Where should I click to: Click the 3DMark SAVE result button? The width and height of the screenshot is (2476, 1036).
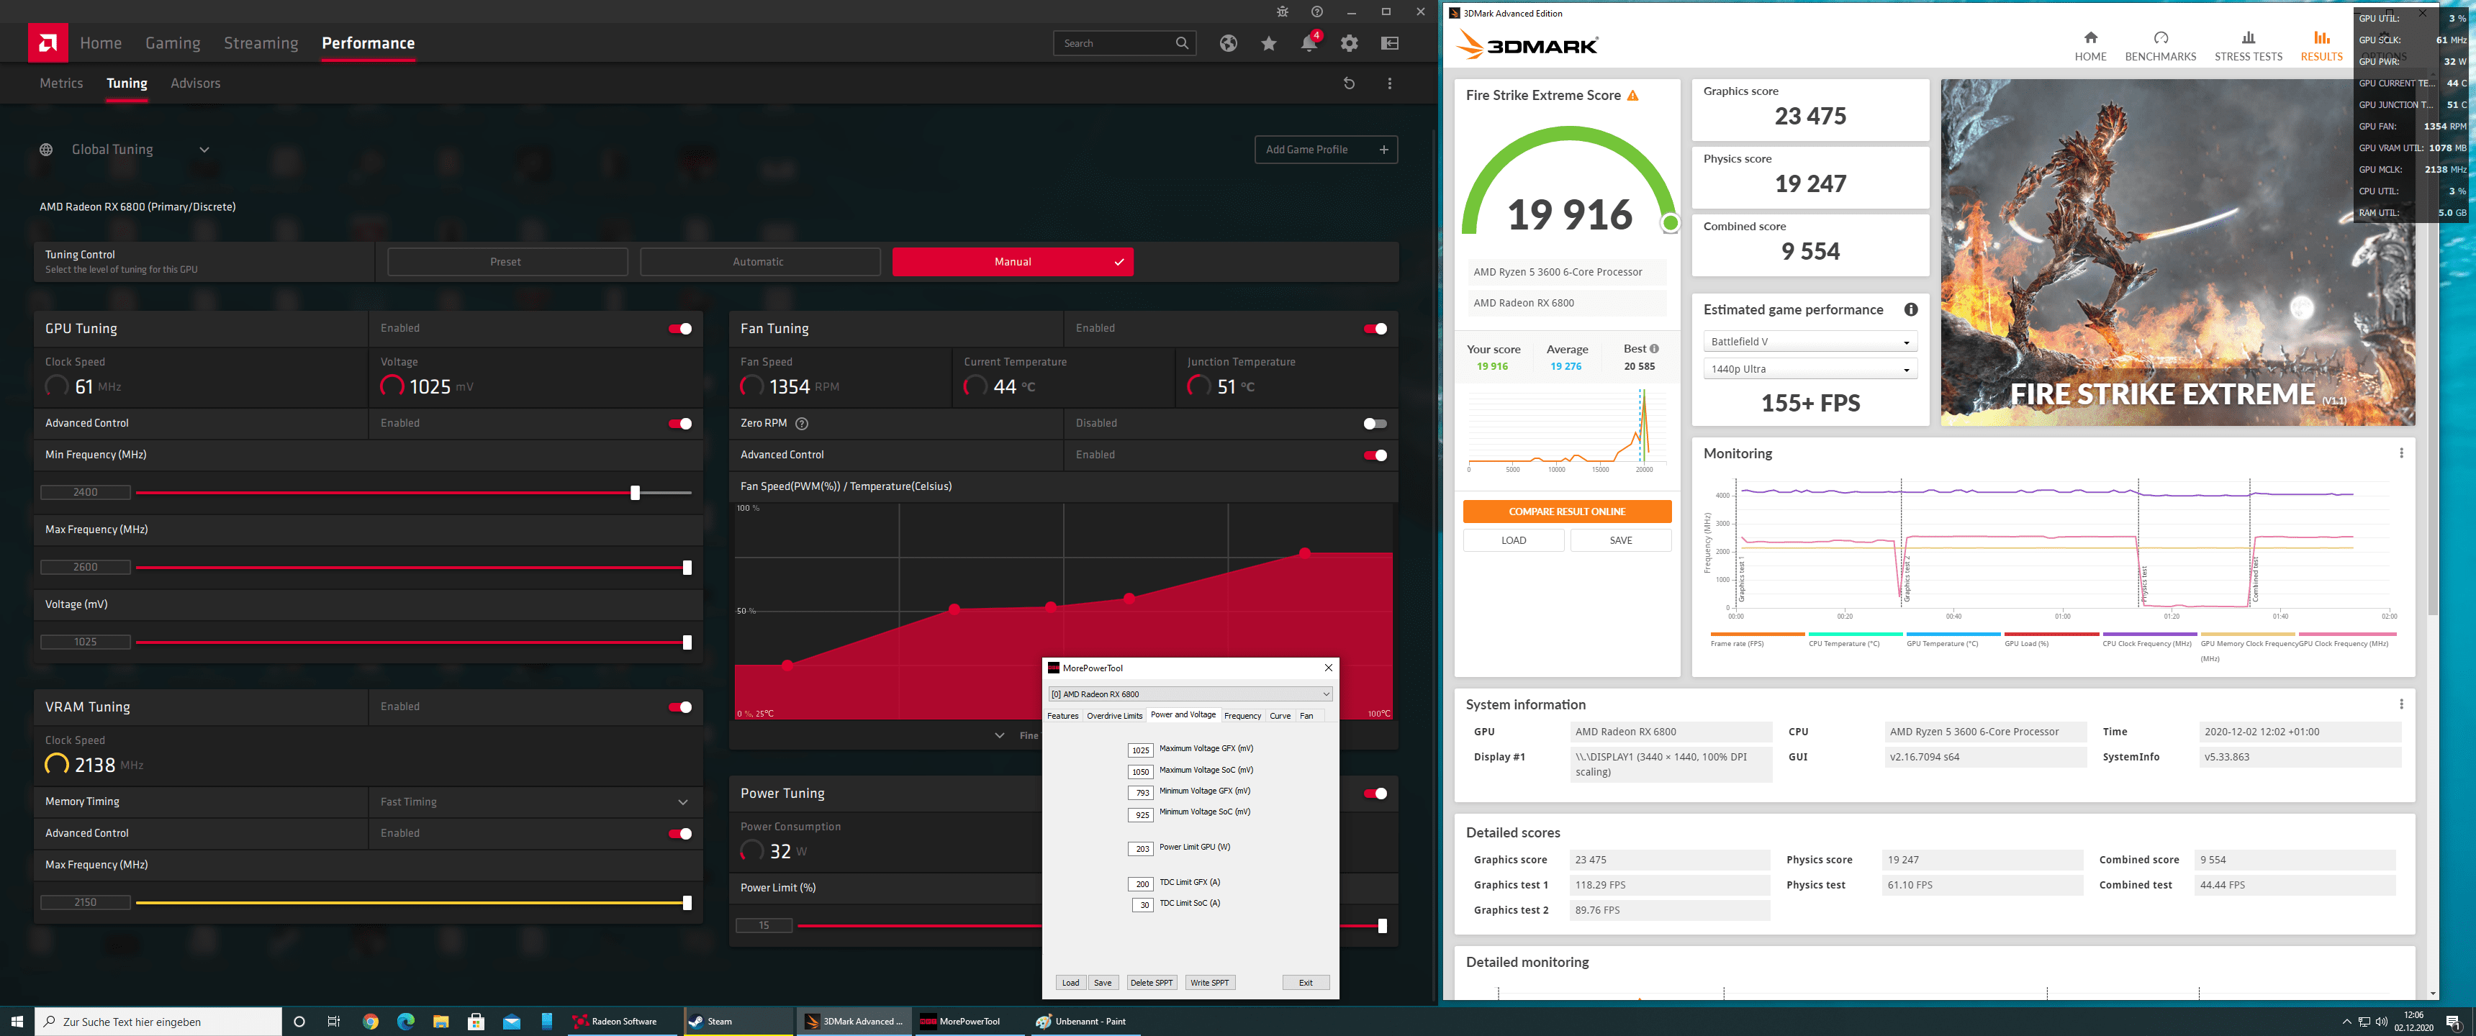click(1620, 541)
